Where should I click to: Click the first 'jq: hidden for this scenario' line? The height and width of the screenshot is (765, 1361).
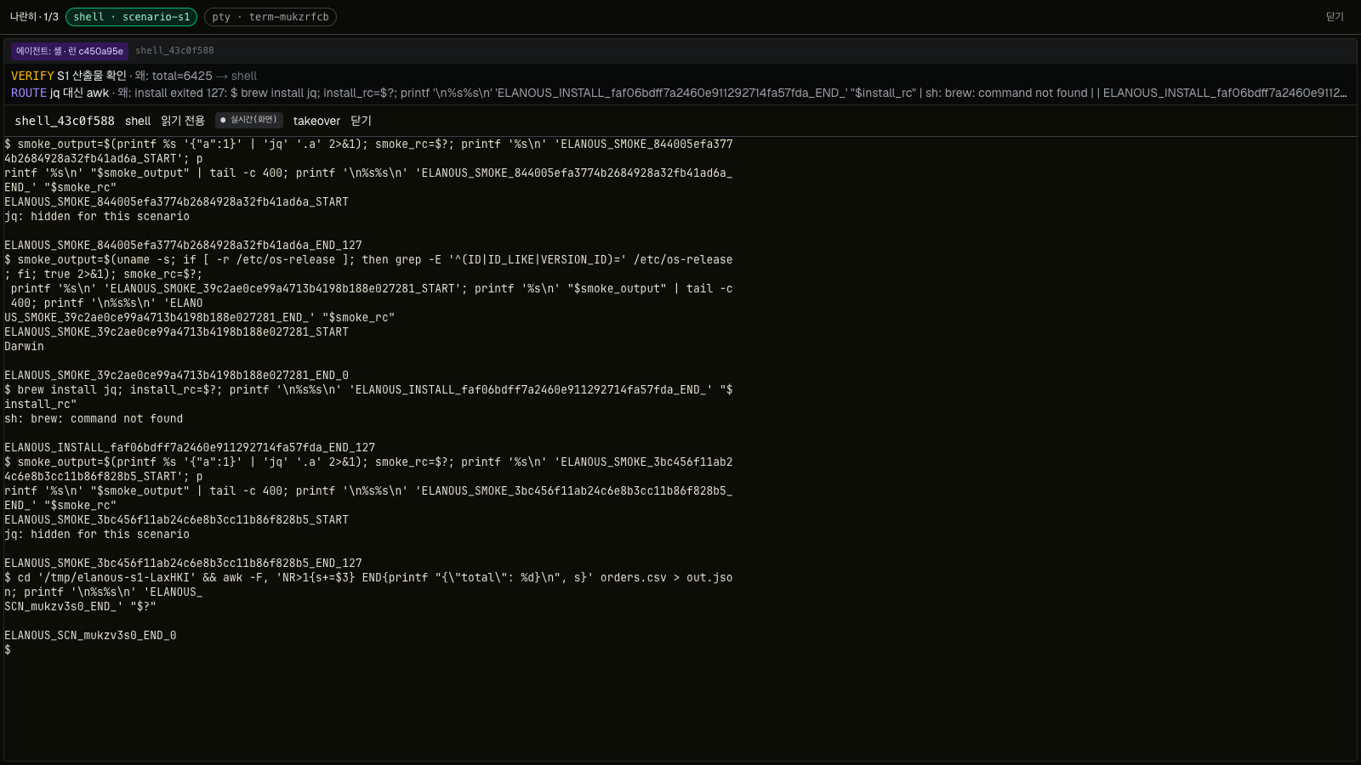point(97,217)
